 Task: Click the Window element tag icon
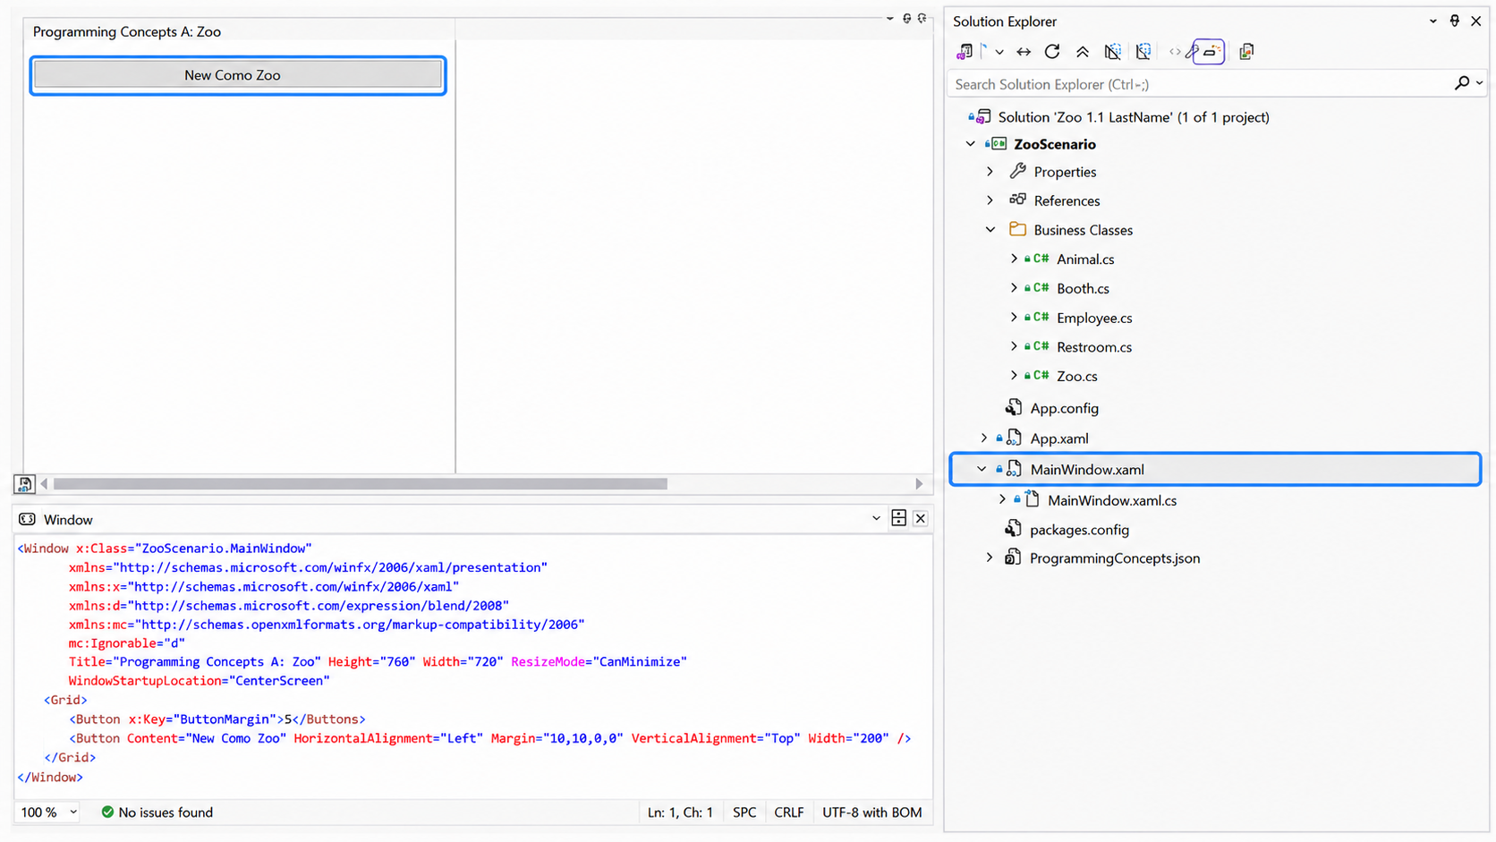click(x=27, y=519)
